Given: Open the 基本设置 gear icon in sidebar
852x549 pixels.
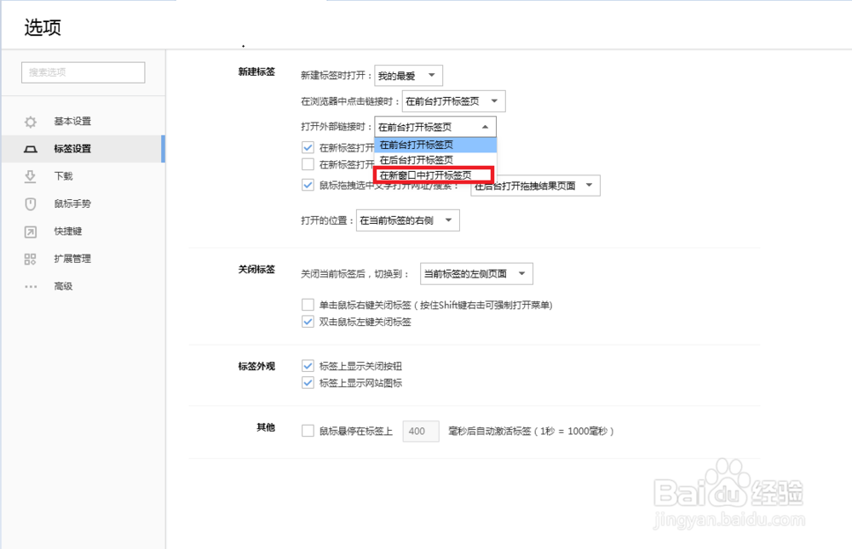Looking at the screenshot, I should (x=29, y=121).
